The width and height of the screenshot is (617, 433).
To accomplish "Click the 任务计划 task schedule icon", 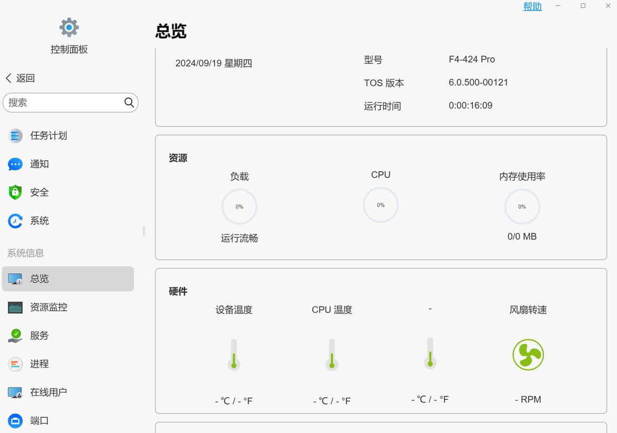I will pyautogui.click(x=15, y=136).
